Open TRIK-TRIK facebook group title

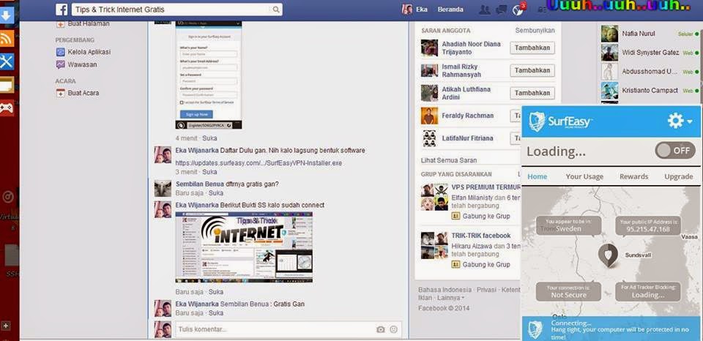(x=481, y=236)
